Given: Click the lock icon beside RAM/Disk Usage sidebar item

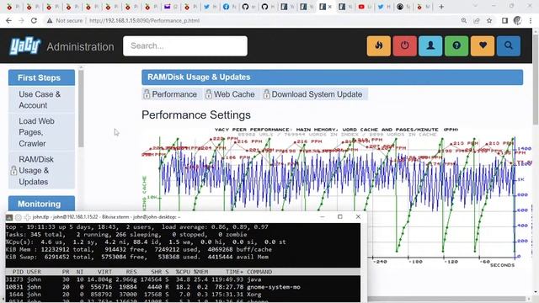Looking at the screenshot, I should [x=13, y=170].
